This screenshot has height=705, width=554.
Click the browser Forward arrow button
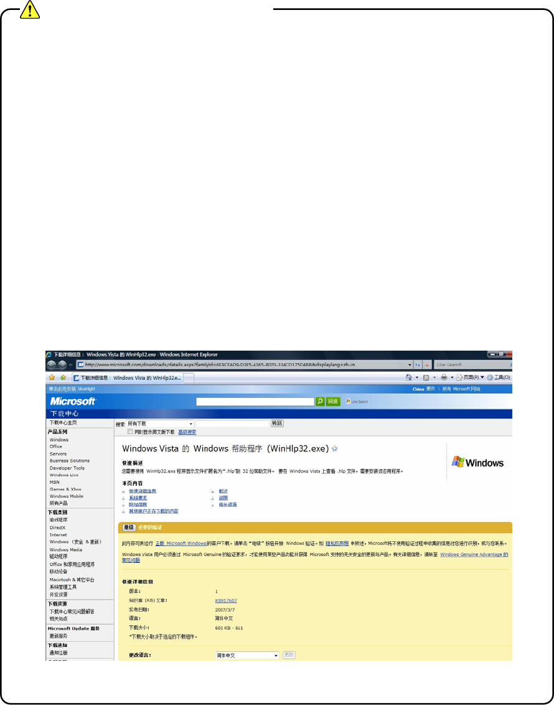(x=62, y=364)
